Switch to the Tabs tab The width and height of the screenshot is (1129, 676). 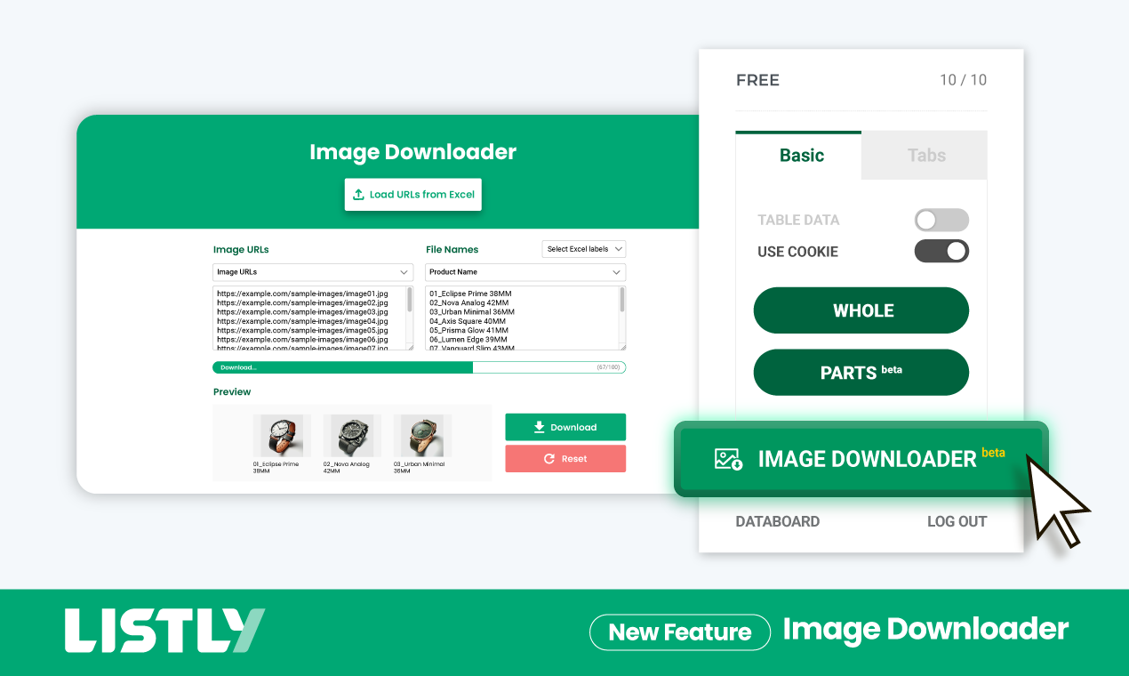(x=925, y=155)
